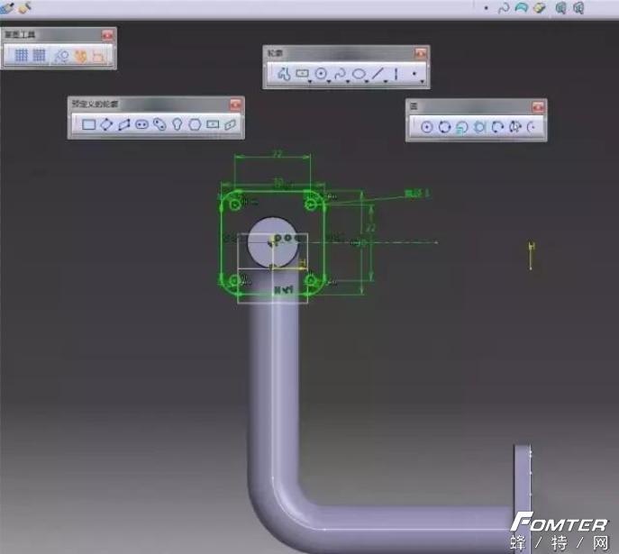This screenshot has width=619, height=554.
Task: Click the Point icon in top toolbar
Action: pyautogui.click(x=486, y=8)
